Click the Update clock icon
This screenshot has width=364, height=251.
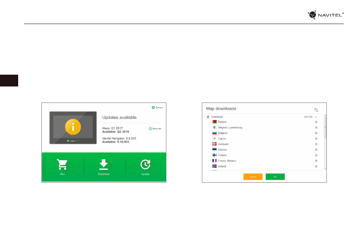coord(145,165)
